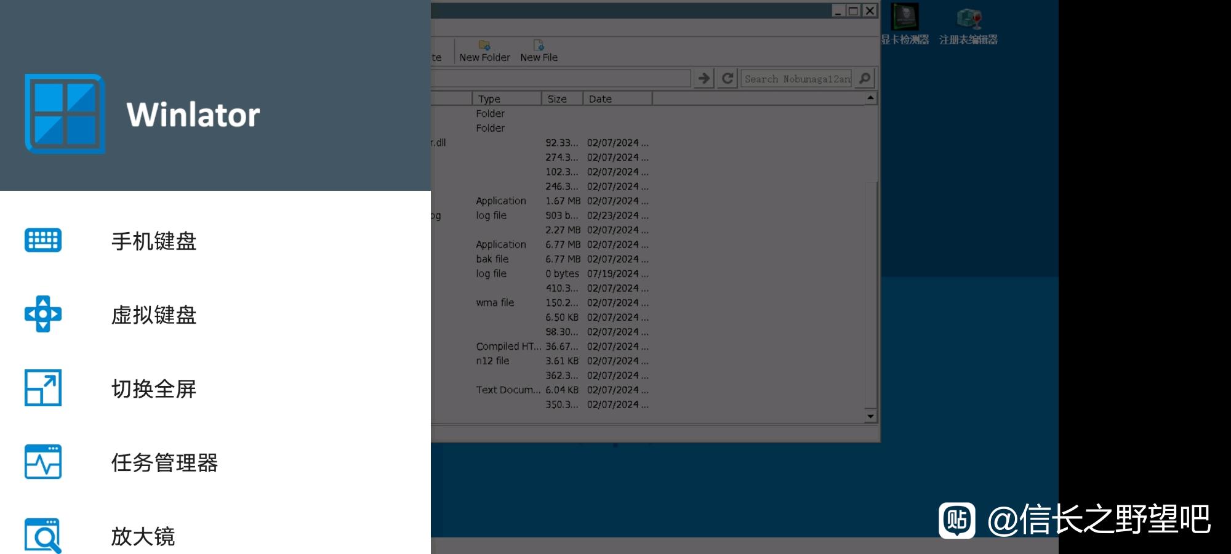1231x554 pixels.
Task: Tap the task manager (任务管理器) icon
Action: [x=43, y=462]
